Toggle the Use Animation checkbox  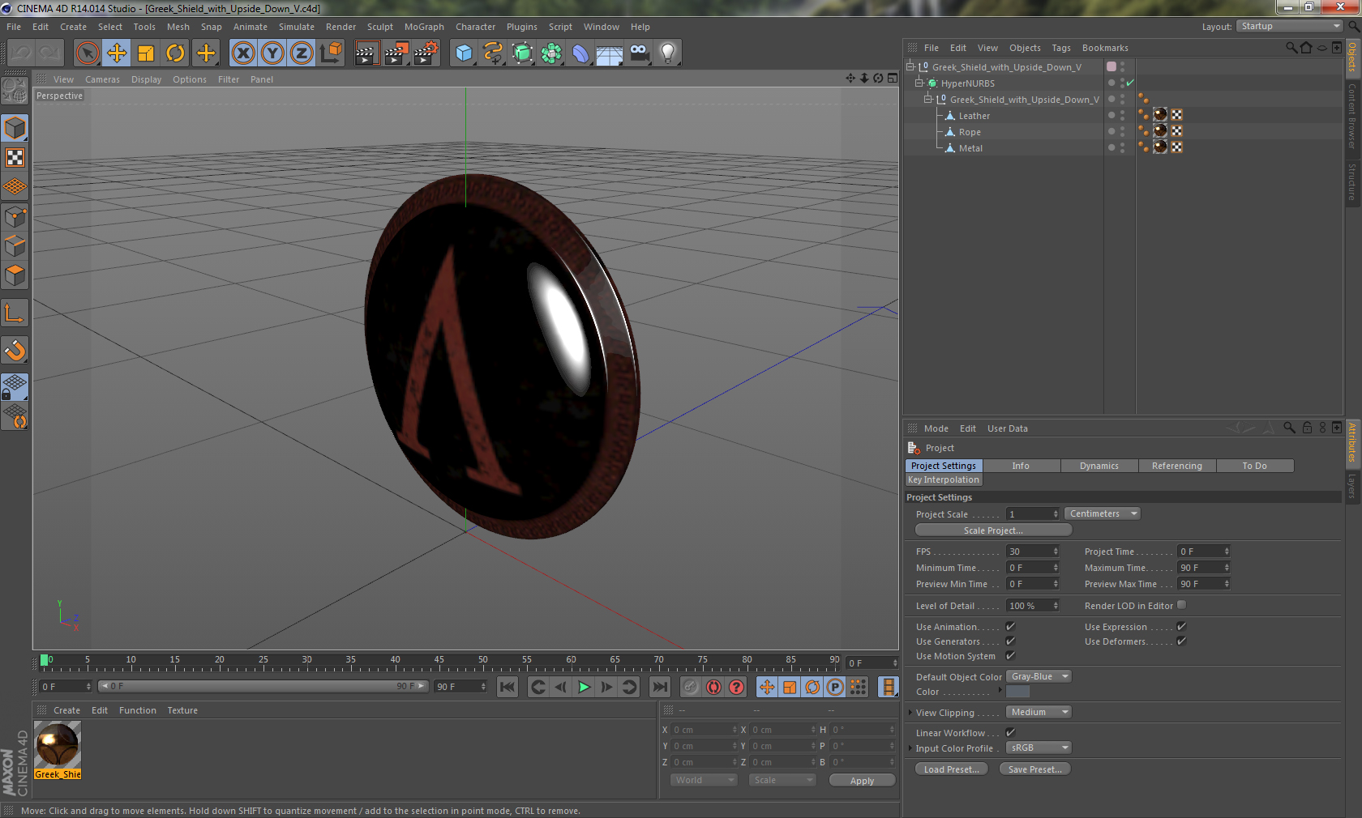1010,627
